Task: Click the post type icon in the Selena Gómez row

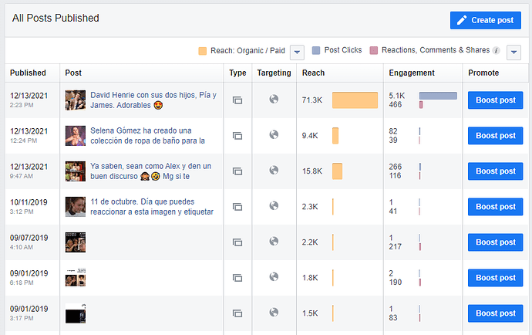Action: pos(237,136)
